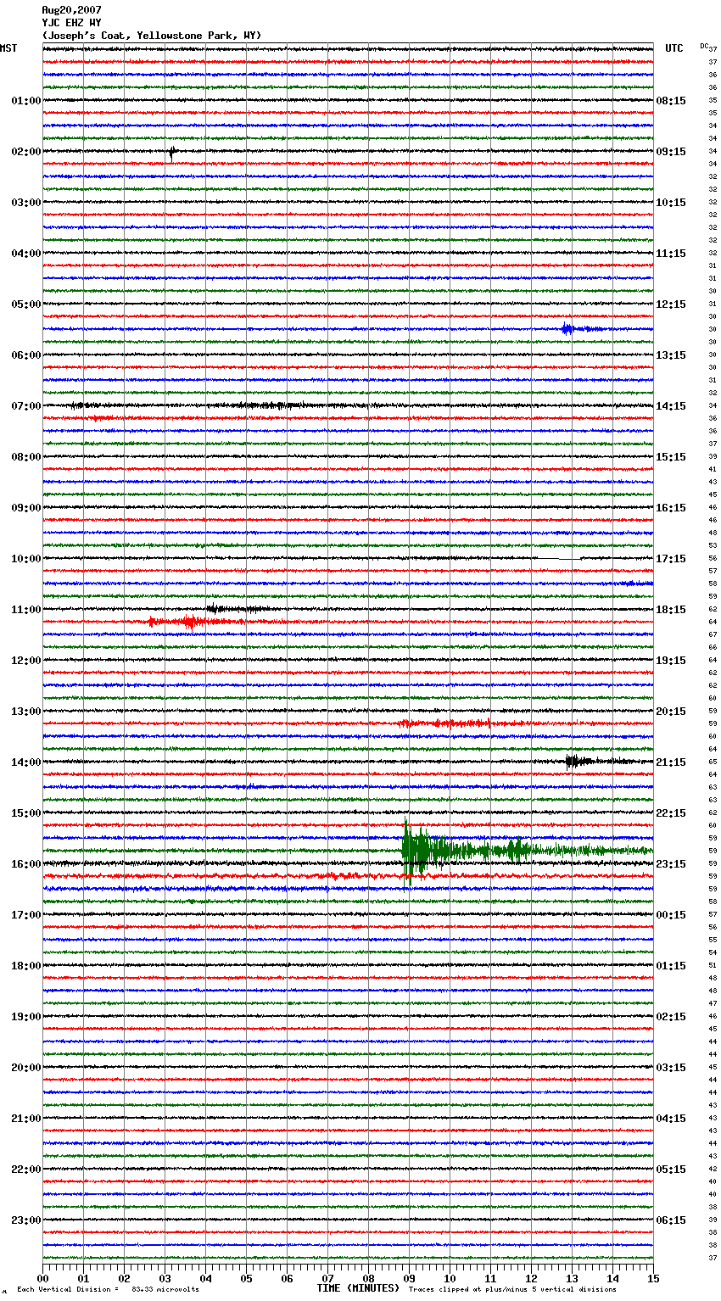721x1301 pixels.
Task: Click the UTC column header
Action: [673, 48]
